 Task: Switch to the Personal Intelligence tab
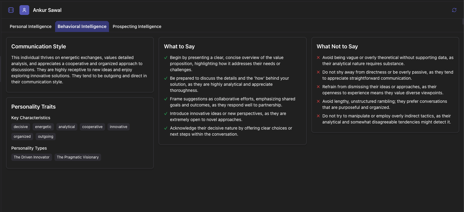pos(30,26)
